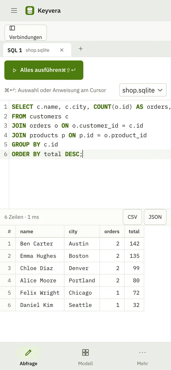This screenshot has width=171, height=370.
Task: Select the Boston city cell
Action: tap(82, 256)
